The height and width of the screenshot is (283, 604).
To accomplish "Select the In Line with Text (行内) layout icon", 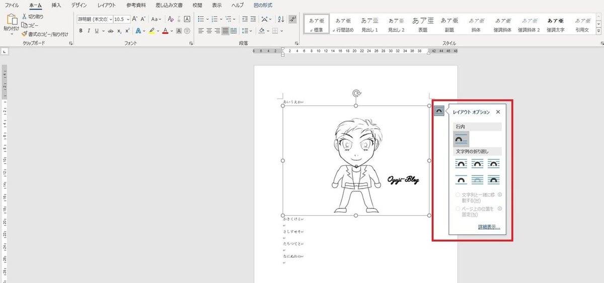I will coord(462,139).
